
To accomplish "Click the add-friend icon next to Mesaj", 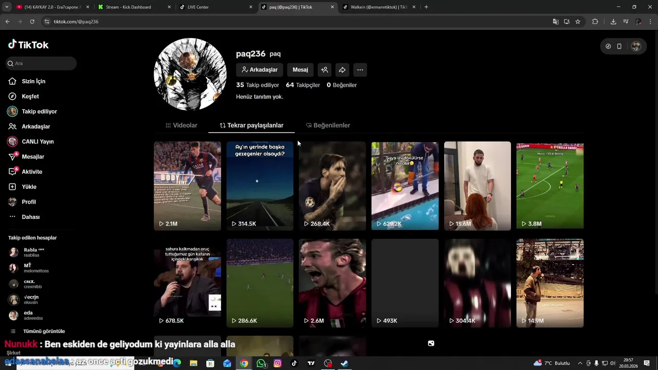I will pyautogui.click(x=324, y=70).
